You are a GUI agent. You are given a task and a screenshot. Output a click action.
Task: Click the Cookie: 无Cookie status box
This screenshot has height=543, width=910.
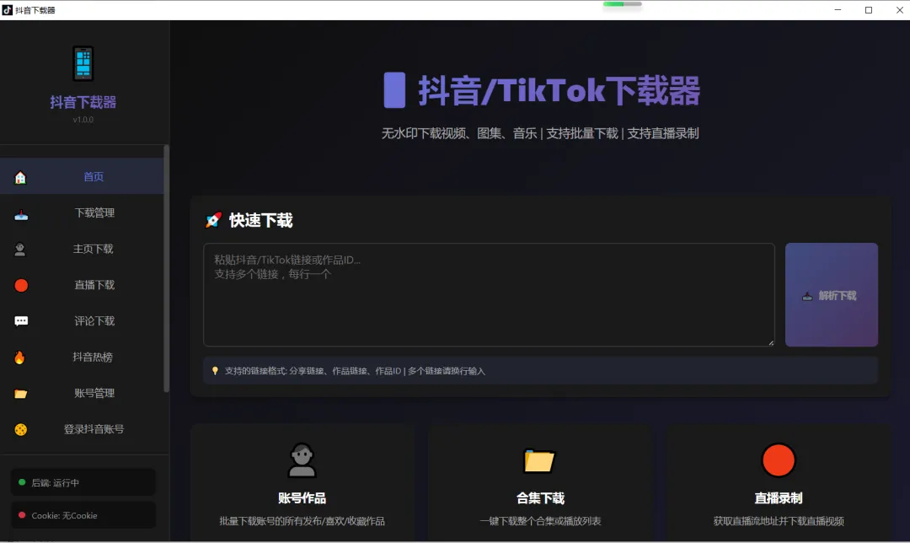(x=83, y=515)
